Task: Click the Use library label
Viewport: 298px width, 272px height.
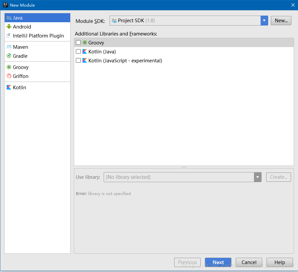Action: 88,177
